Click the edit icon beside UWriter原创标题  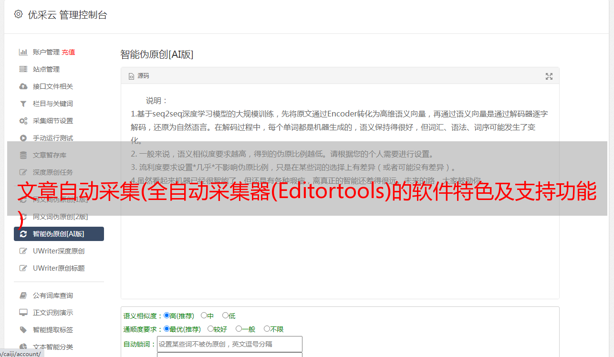23,268
